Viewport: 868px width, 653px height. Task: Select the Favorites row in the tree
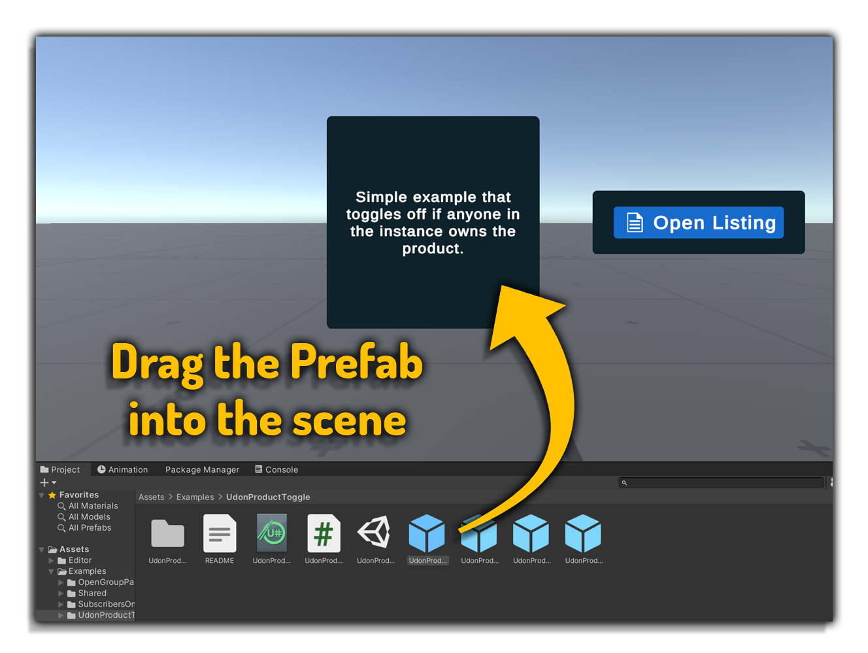coord(86,495)
